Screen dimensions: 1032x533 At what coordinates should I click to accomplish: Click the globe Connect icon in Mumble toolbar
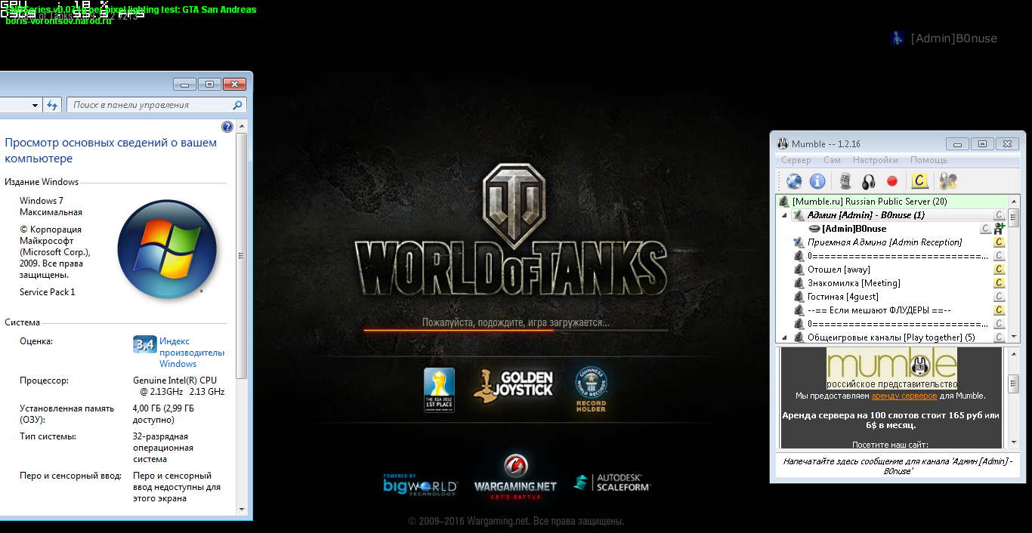[x=793, y=181]
